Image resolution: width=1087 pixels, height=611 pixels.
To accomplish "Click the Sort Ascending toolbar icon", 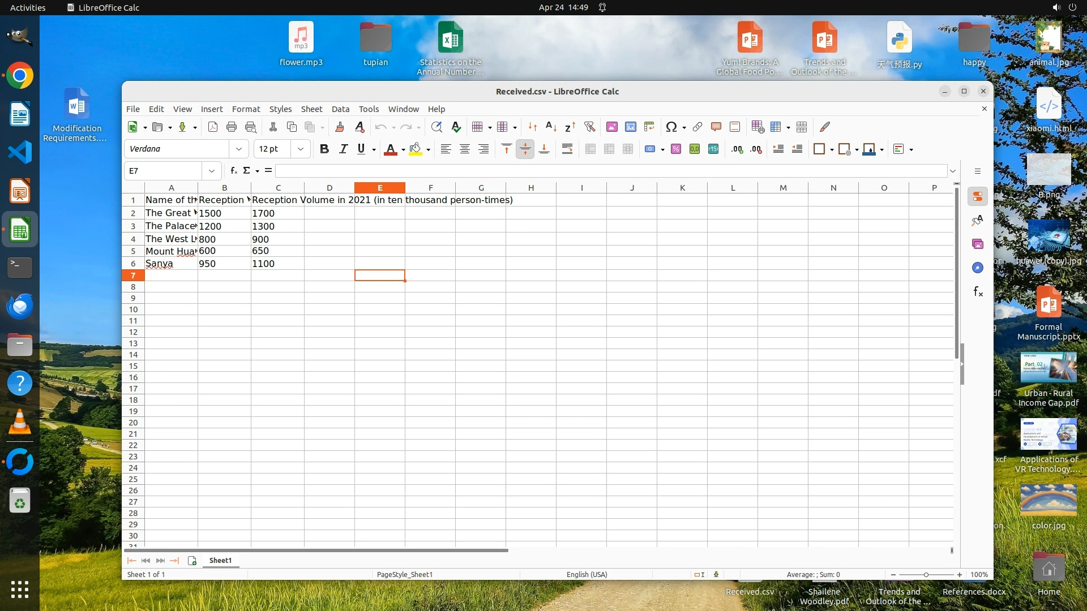I will (551, 127).
